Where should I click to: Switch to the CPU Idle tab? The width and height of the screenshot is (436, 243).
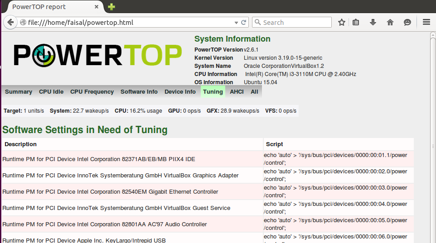coord(51,92)
